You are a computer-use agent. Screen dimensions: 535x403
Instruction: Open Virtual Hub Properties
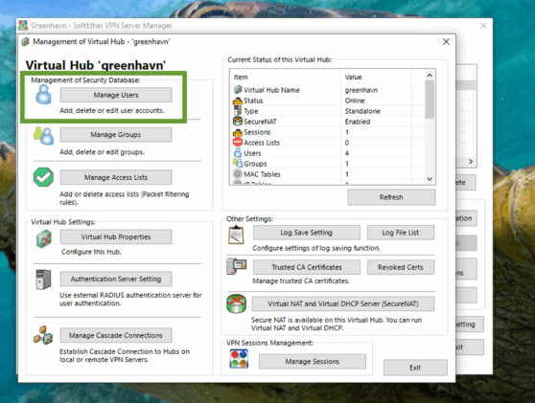pos(116,236)
